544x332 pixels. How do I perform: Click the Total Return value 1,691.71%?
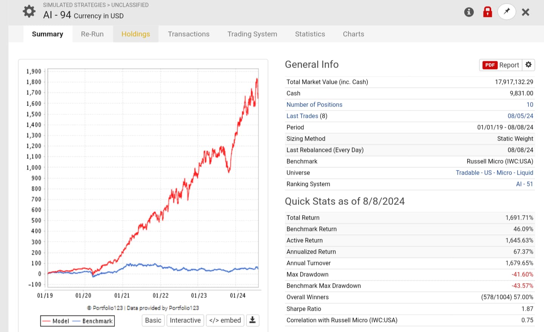pyautogui.click(x=519, y=218)
